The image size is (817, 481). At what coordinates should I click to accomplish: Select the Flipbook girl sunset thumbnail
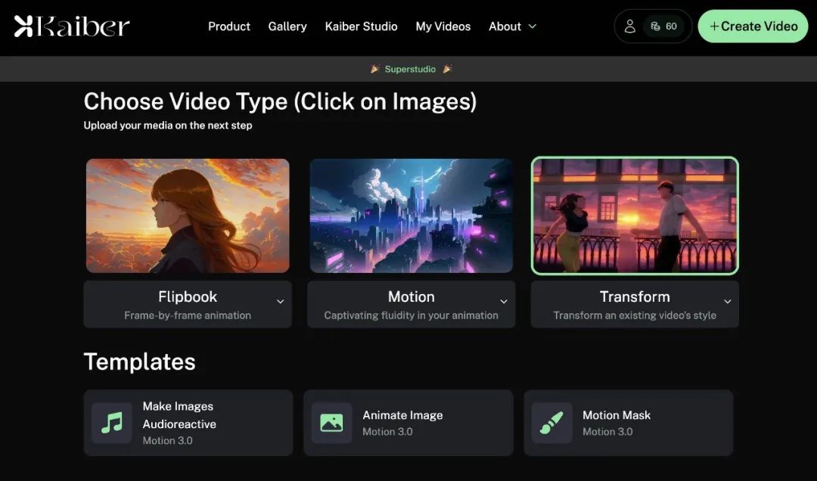pyautogui.click(x=188, y=216)
